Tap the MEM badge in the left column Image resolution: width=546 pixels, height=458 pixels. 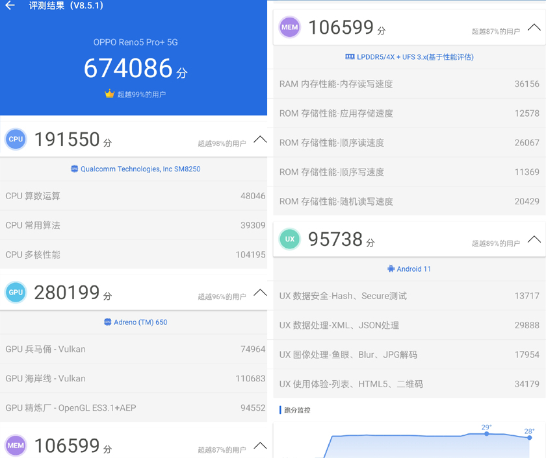15,445
